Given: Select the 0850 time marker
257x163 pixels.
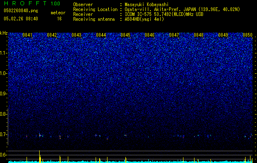Looking at the screenshot, I should point(248,35).
